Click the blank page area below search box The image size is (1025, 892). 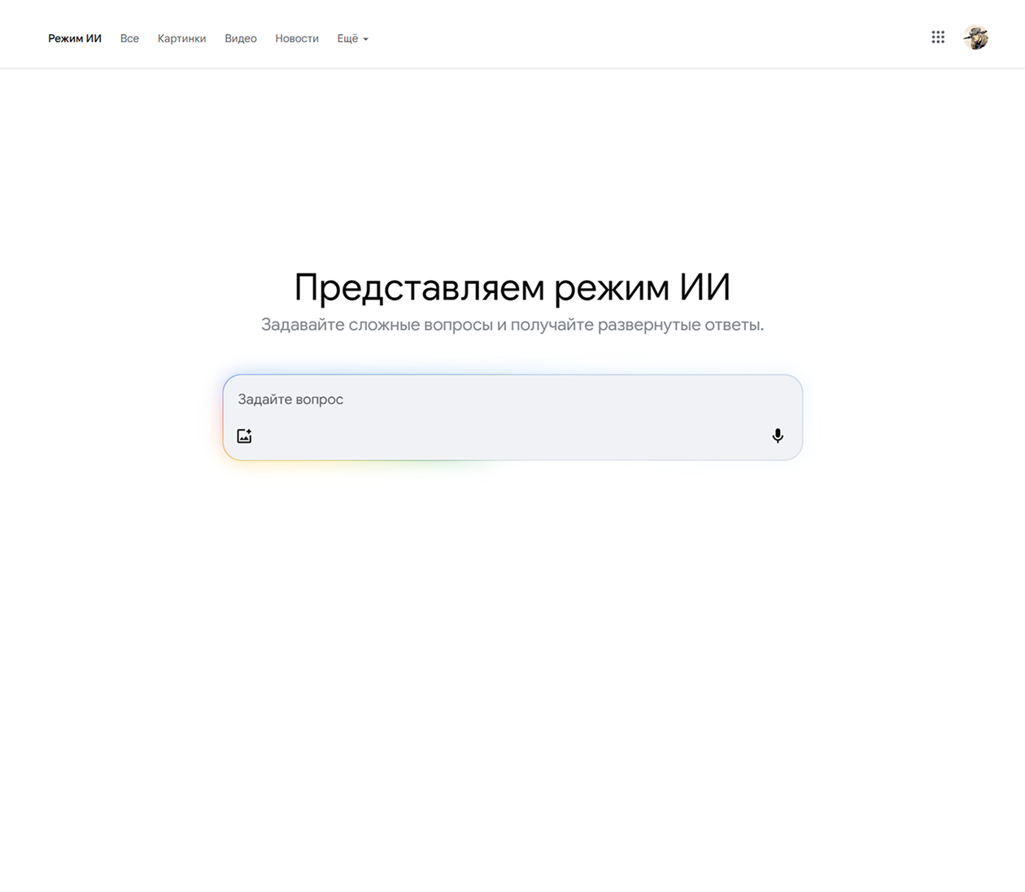click(x=512, y=651)
